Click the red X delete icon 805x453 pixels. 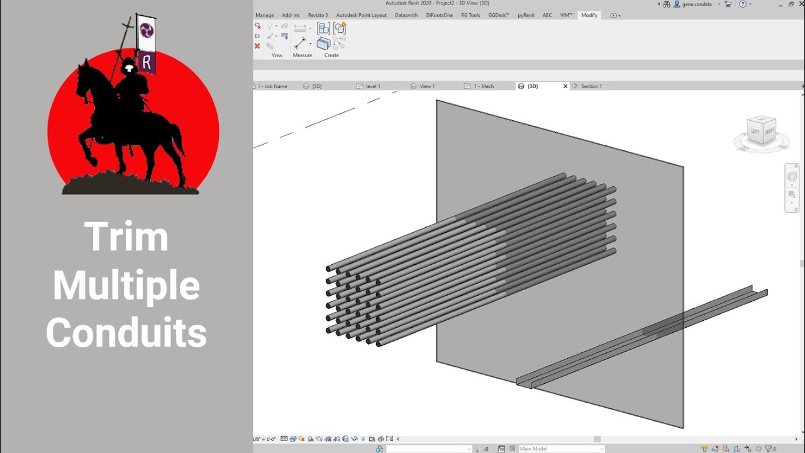pyautogui.click(x=257, y=46)
